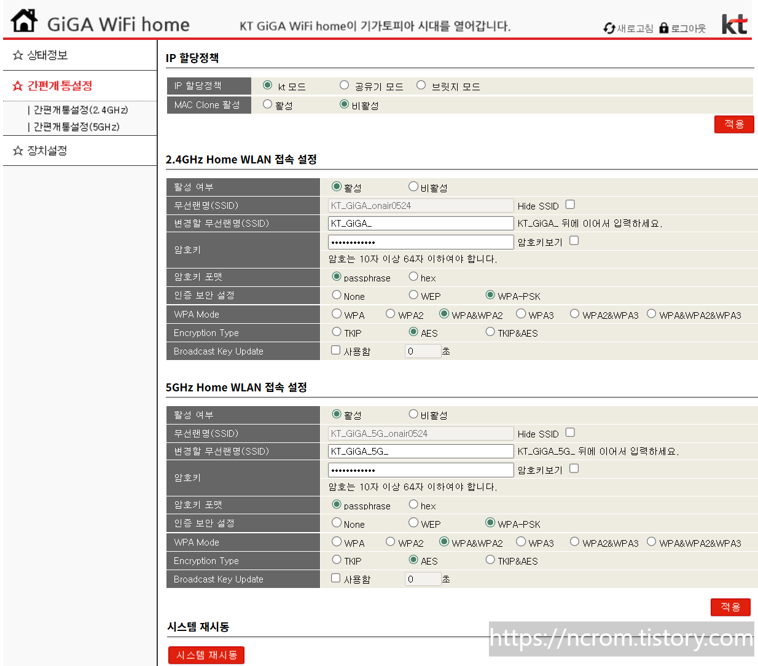Select 브릿지 모드 IP policy

coord(421,85)
